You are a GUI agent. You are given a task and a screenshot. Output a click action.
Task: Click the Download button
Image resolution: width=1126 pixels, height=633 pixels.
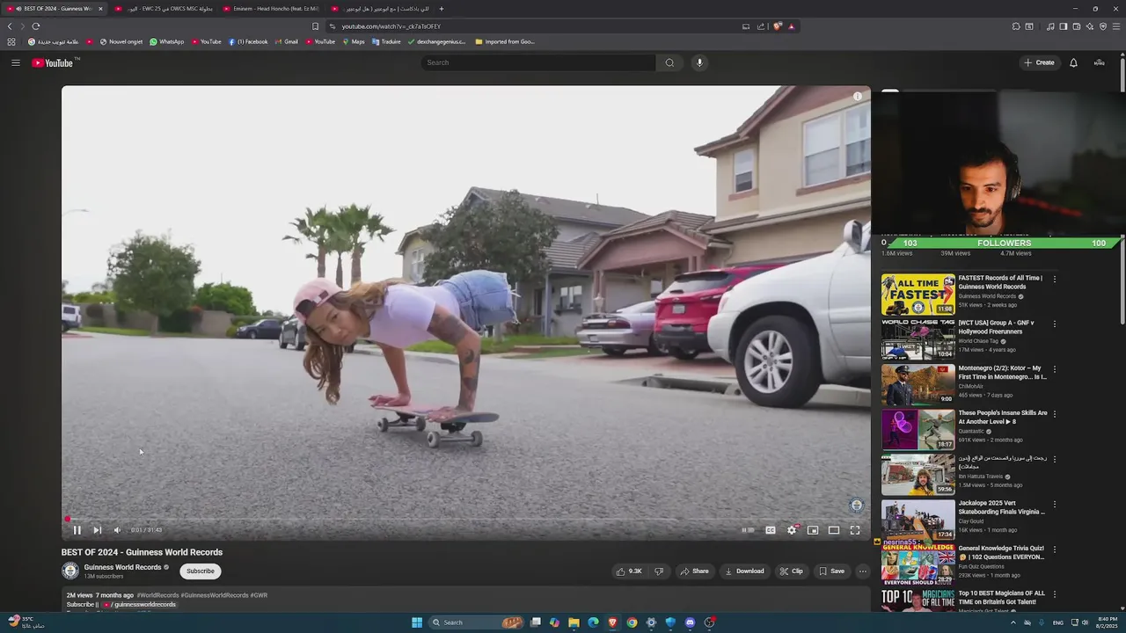click(744, 571)
